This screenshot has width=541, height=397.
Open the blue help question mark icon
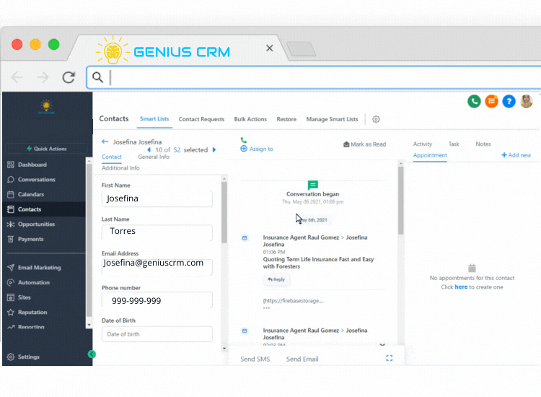tap(509, 101)
